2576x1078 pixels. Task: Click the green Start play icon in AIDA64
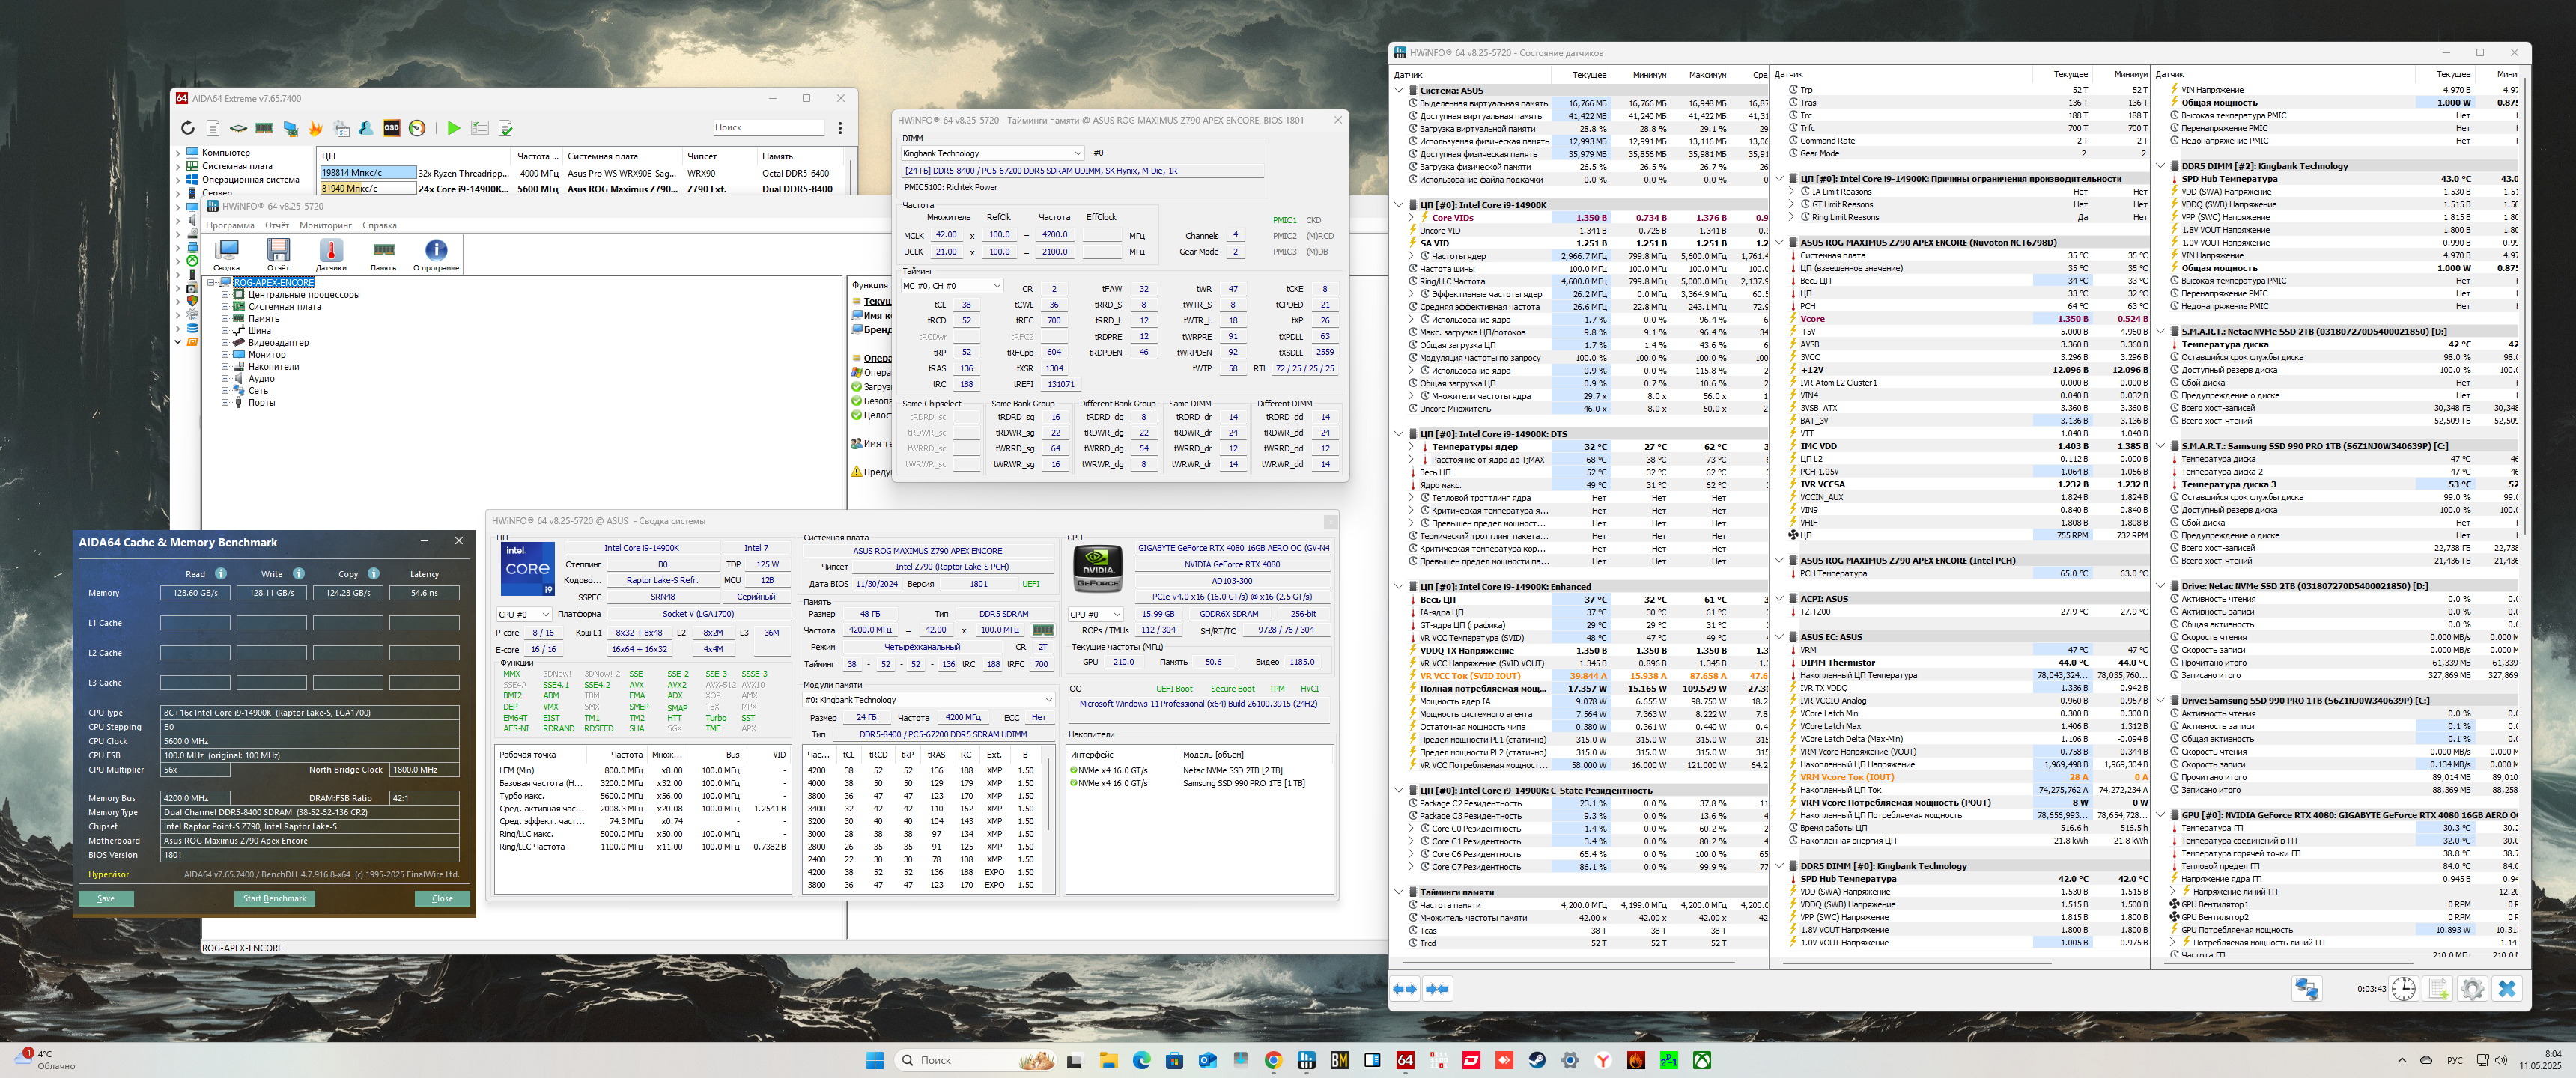(x=453, y=128)
